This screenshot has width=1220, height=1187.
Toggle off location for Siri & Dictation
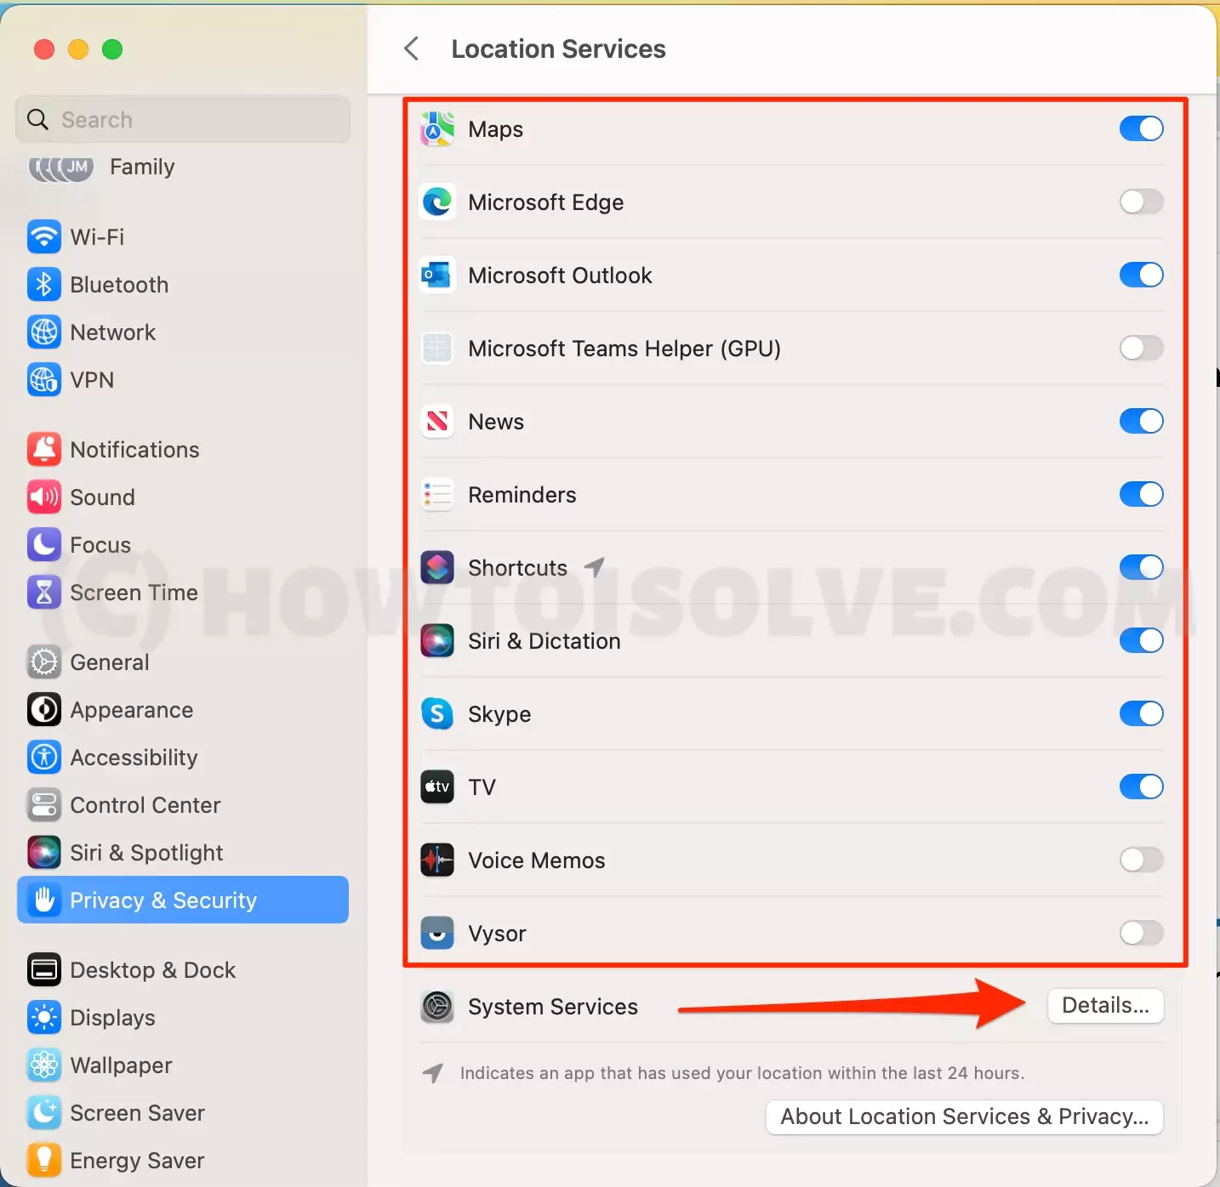(1141, 640)
